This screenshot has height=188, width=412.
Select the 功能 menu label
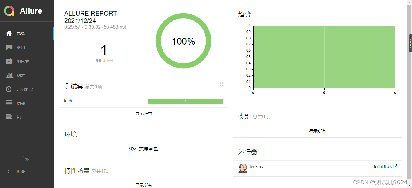pyautogui.click(x=21, y=103)
